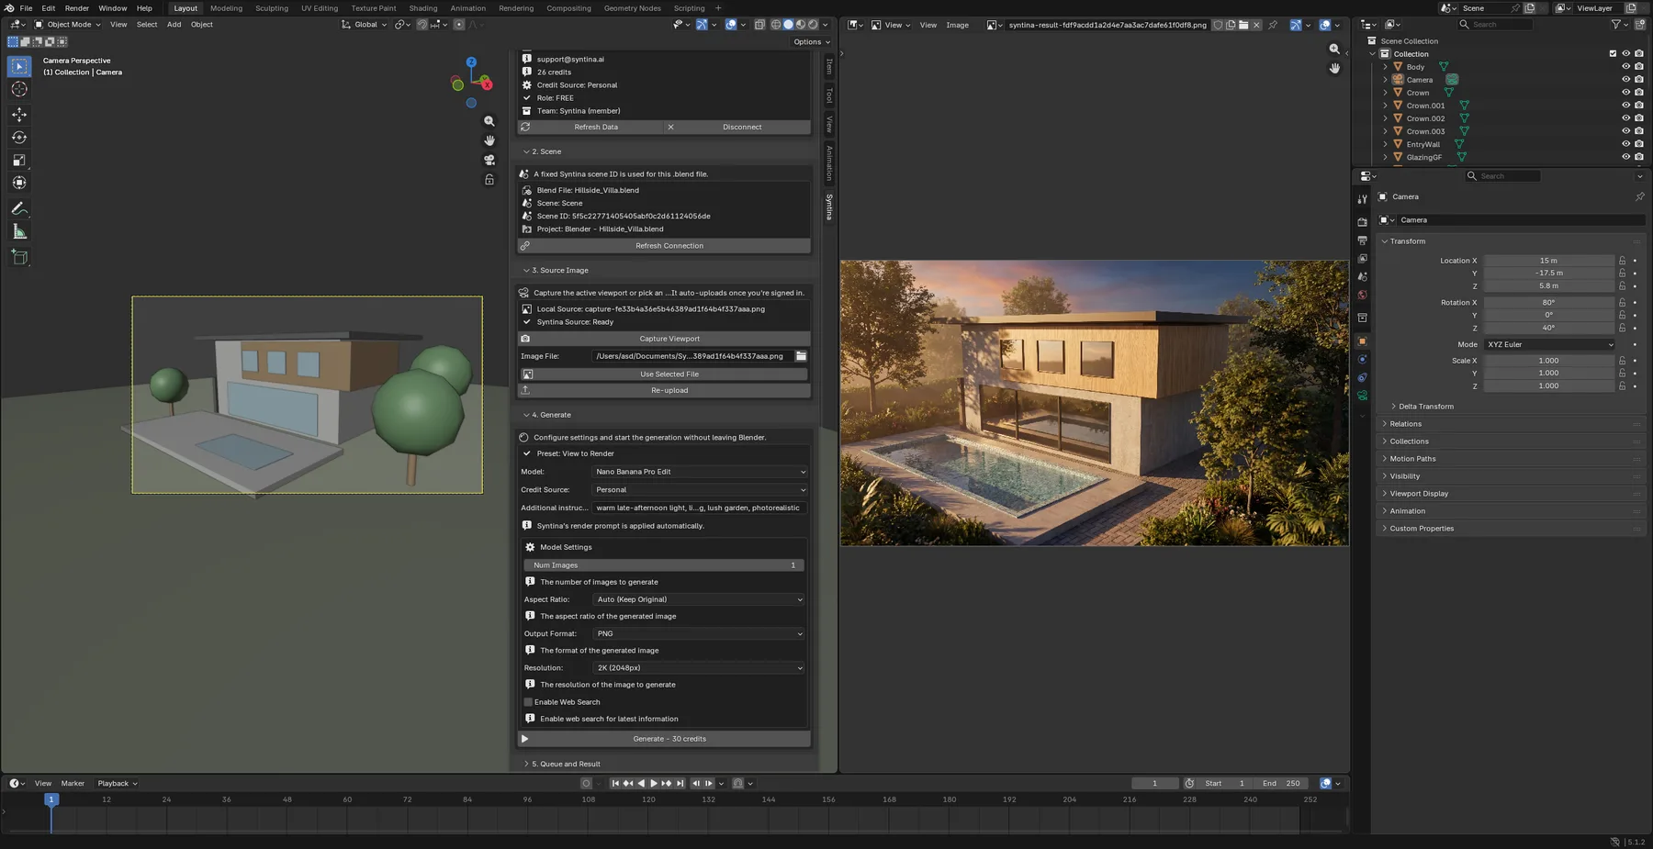Click the Refresh Connection button
This screenshot has width=1653, height=849.
click(x=664, y=246)
